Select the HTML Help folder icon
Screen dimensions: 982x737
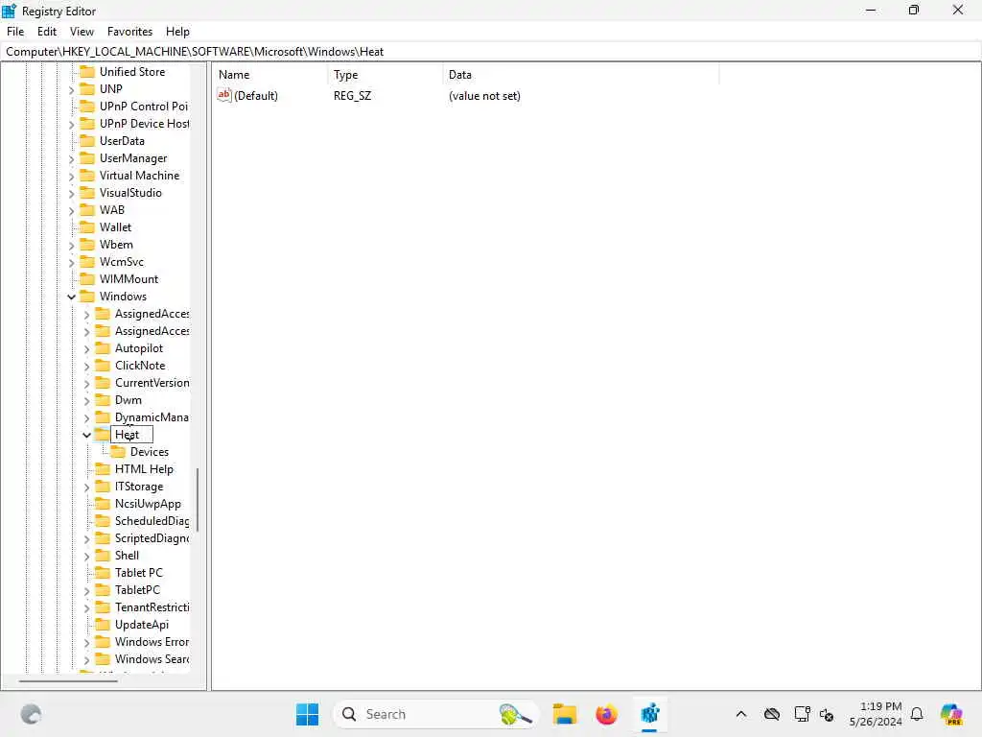point(102,468)
